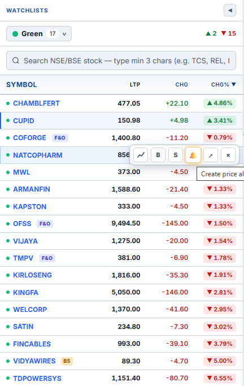Open TMPV stock link
This screenshot has height=386, width=244.
pyautogui.click(x=23, y=258)
